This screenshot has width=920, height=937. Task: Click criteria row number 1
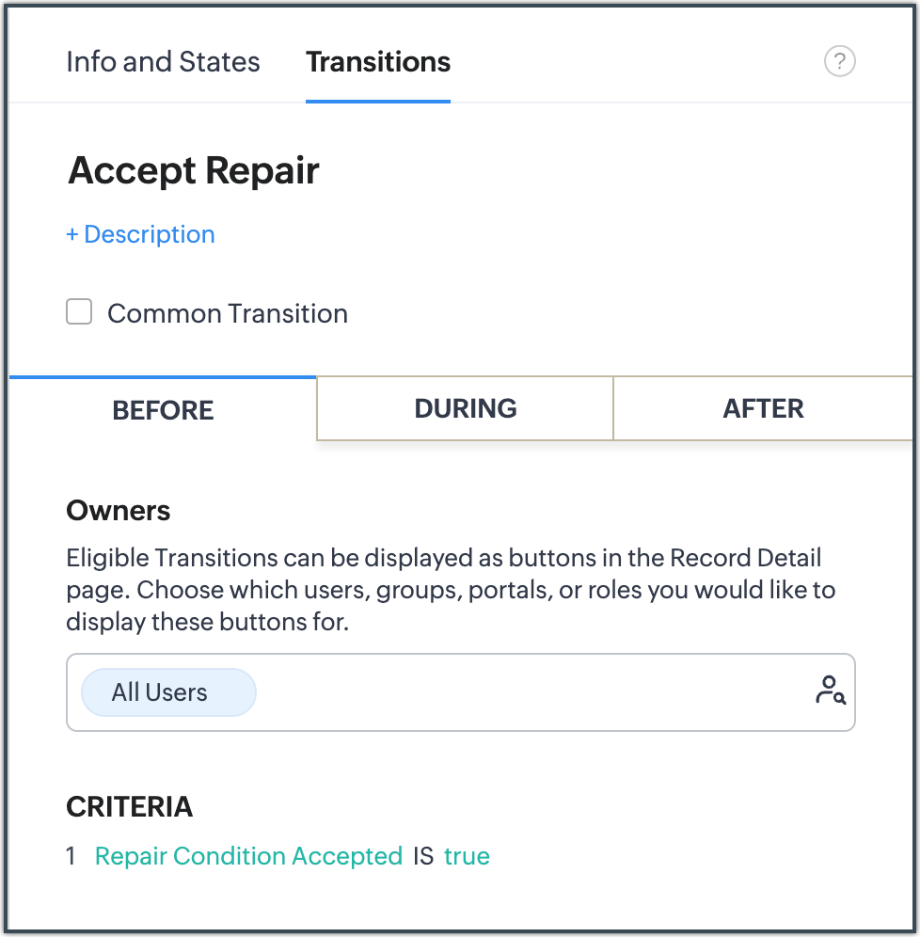coord(71,856)
